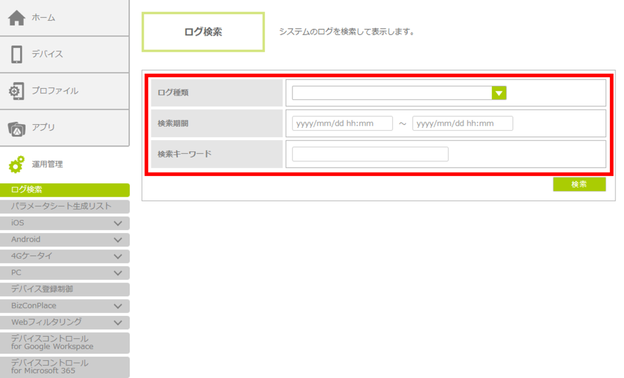The width and height of the screenshot is (624, 378).
Task: Expand the 4Gケータイ section
Action: [x=118, y=256]
